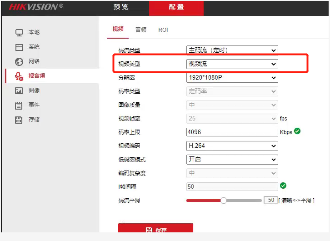
Task: Switch to the 音频 tab
Action: pyautogui.click(x=141, y=30)
